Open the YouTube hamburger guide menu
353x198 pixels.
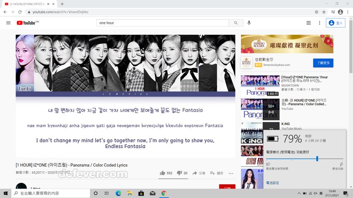click(8, 23)
